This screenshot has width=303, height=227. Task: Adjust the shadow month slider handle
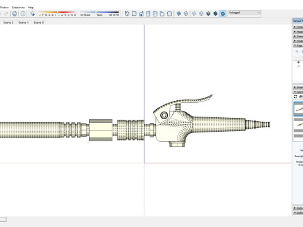tap(58, 13)
